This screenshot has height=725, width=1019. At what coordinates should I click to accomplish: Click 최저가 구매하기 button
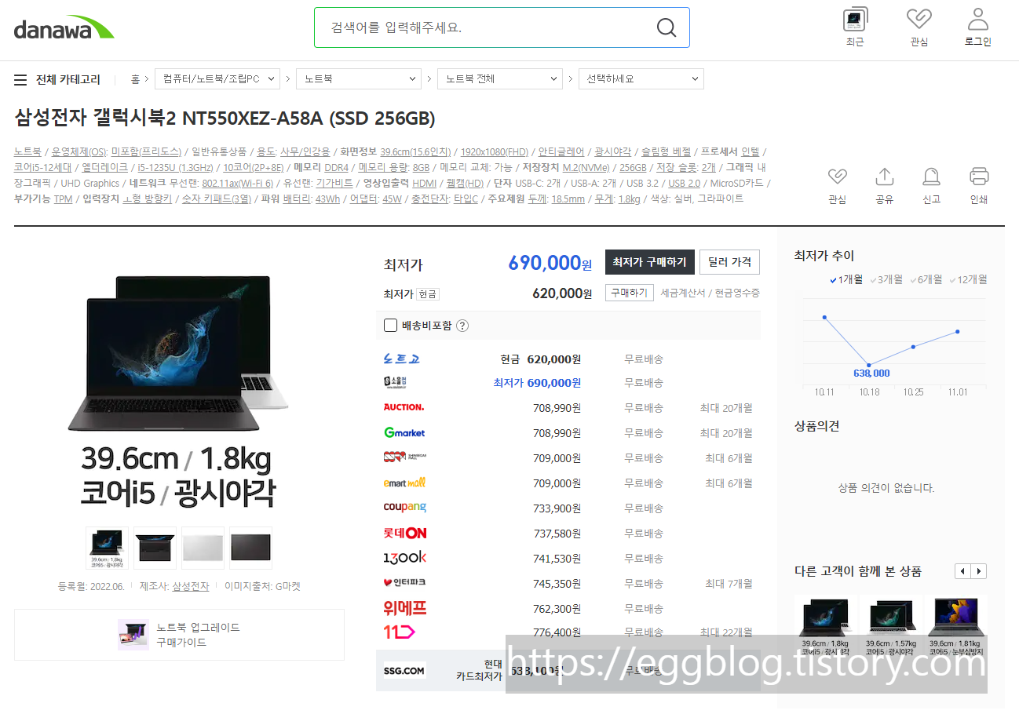(649, 262)
